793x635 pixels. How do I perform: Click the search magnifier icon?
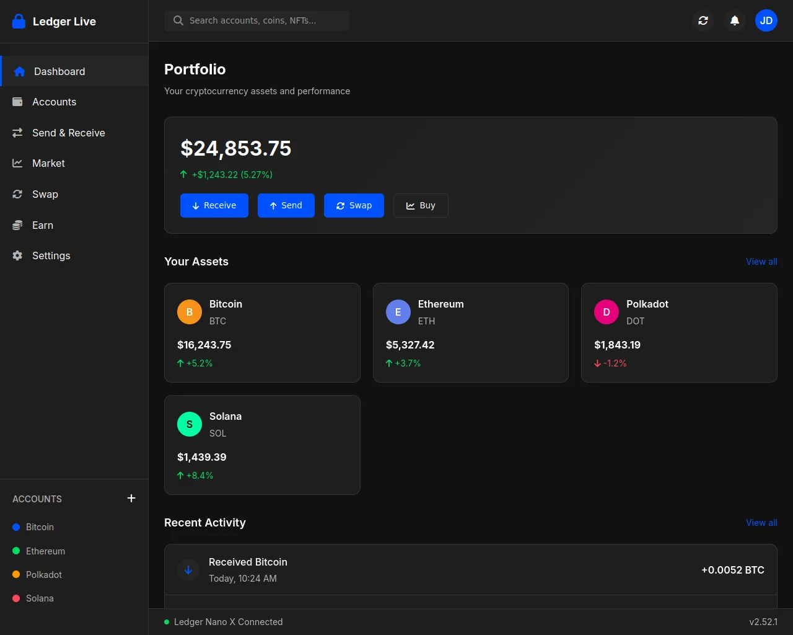pos(178,20)
